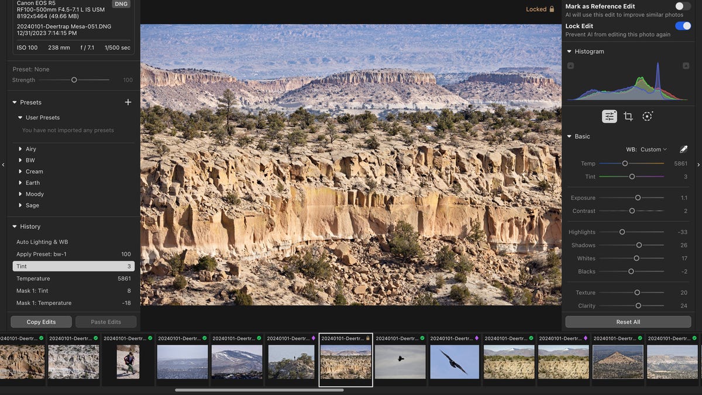Screen dimensions: 702x395
Task: Open the WB Custom dropdown
Action: [652, 149]
